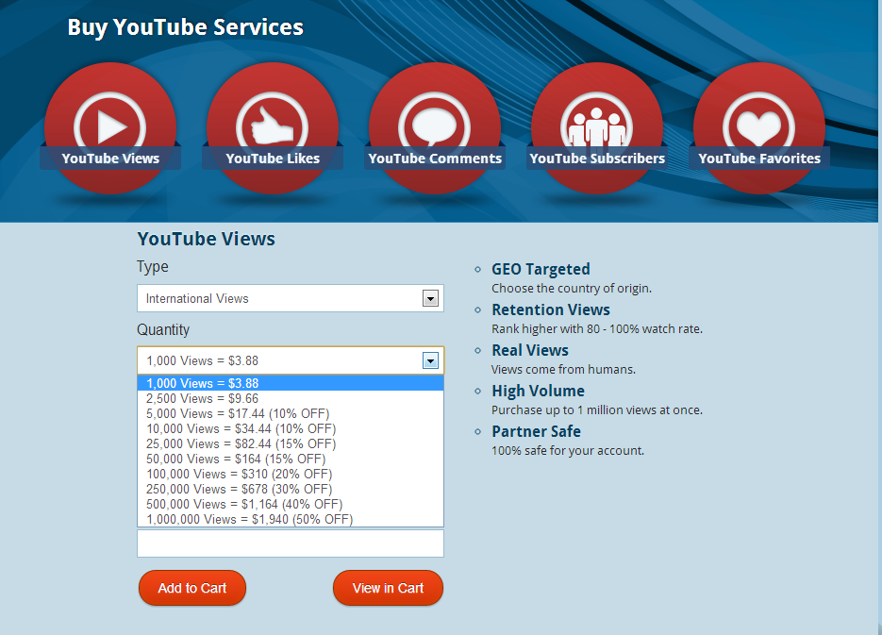Choose 1,000,000 Views = $1,940 option

291,519
